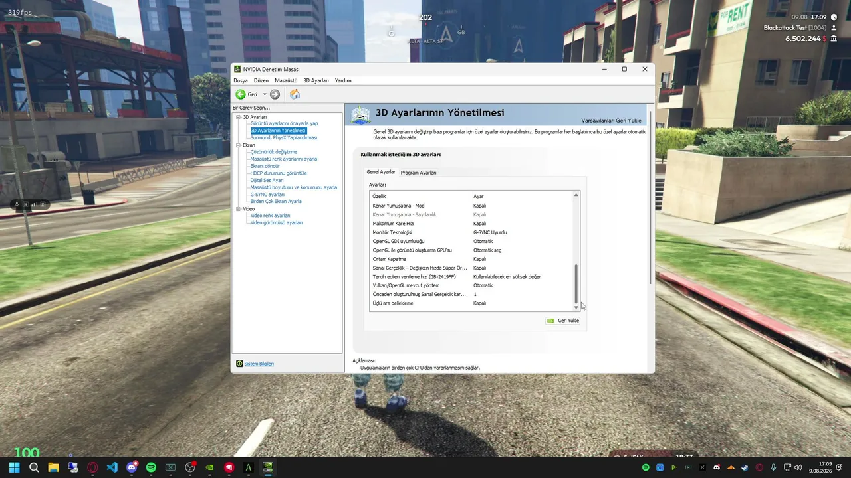This screenshot has width=851, height=478.
Task: Select the Genel Ayarlar tab
Action: (381, 172)
